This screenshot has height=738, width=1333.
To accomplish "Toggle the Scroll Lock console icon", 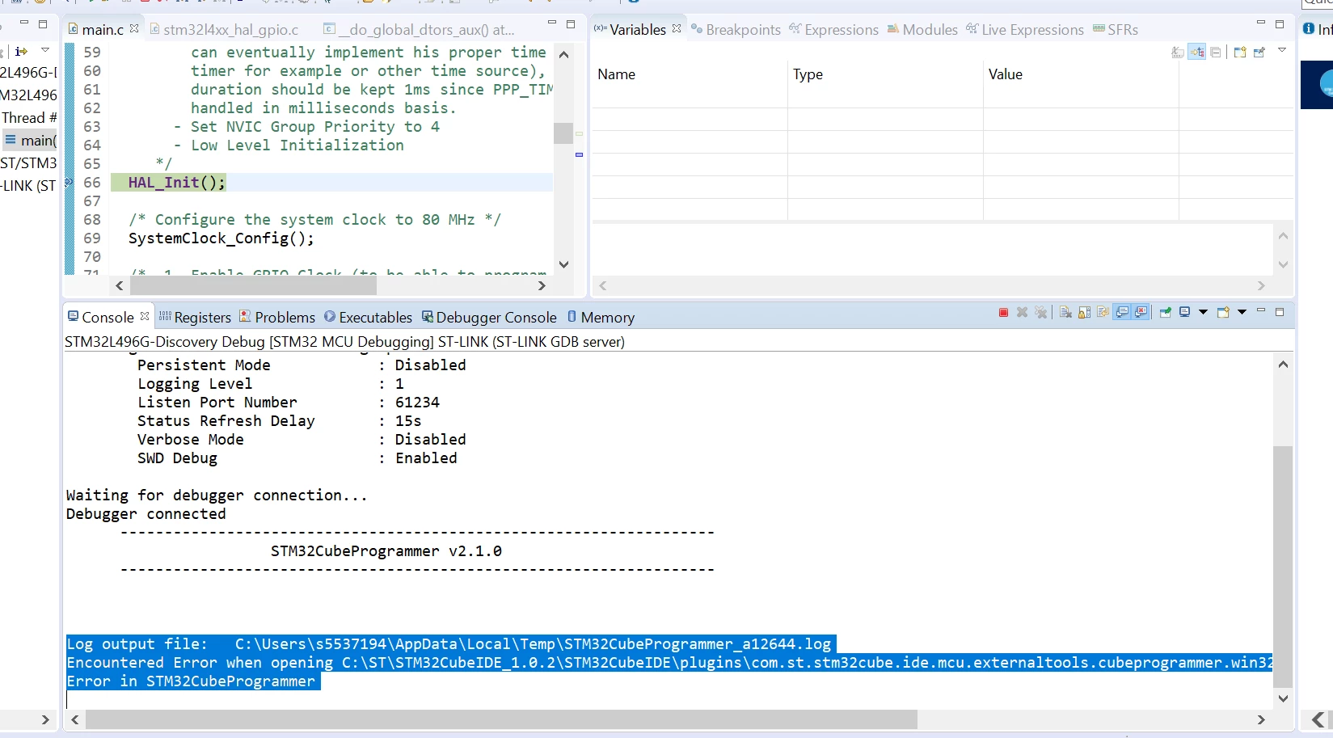I will click(x=1084, y=312).
